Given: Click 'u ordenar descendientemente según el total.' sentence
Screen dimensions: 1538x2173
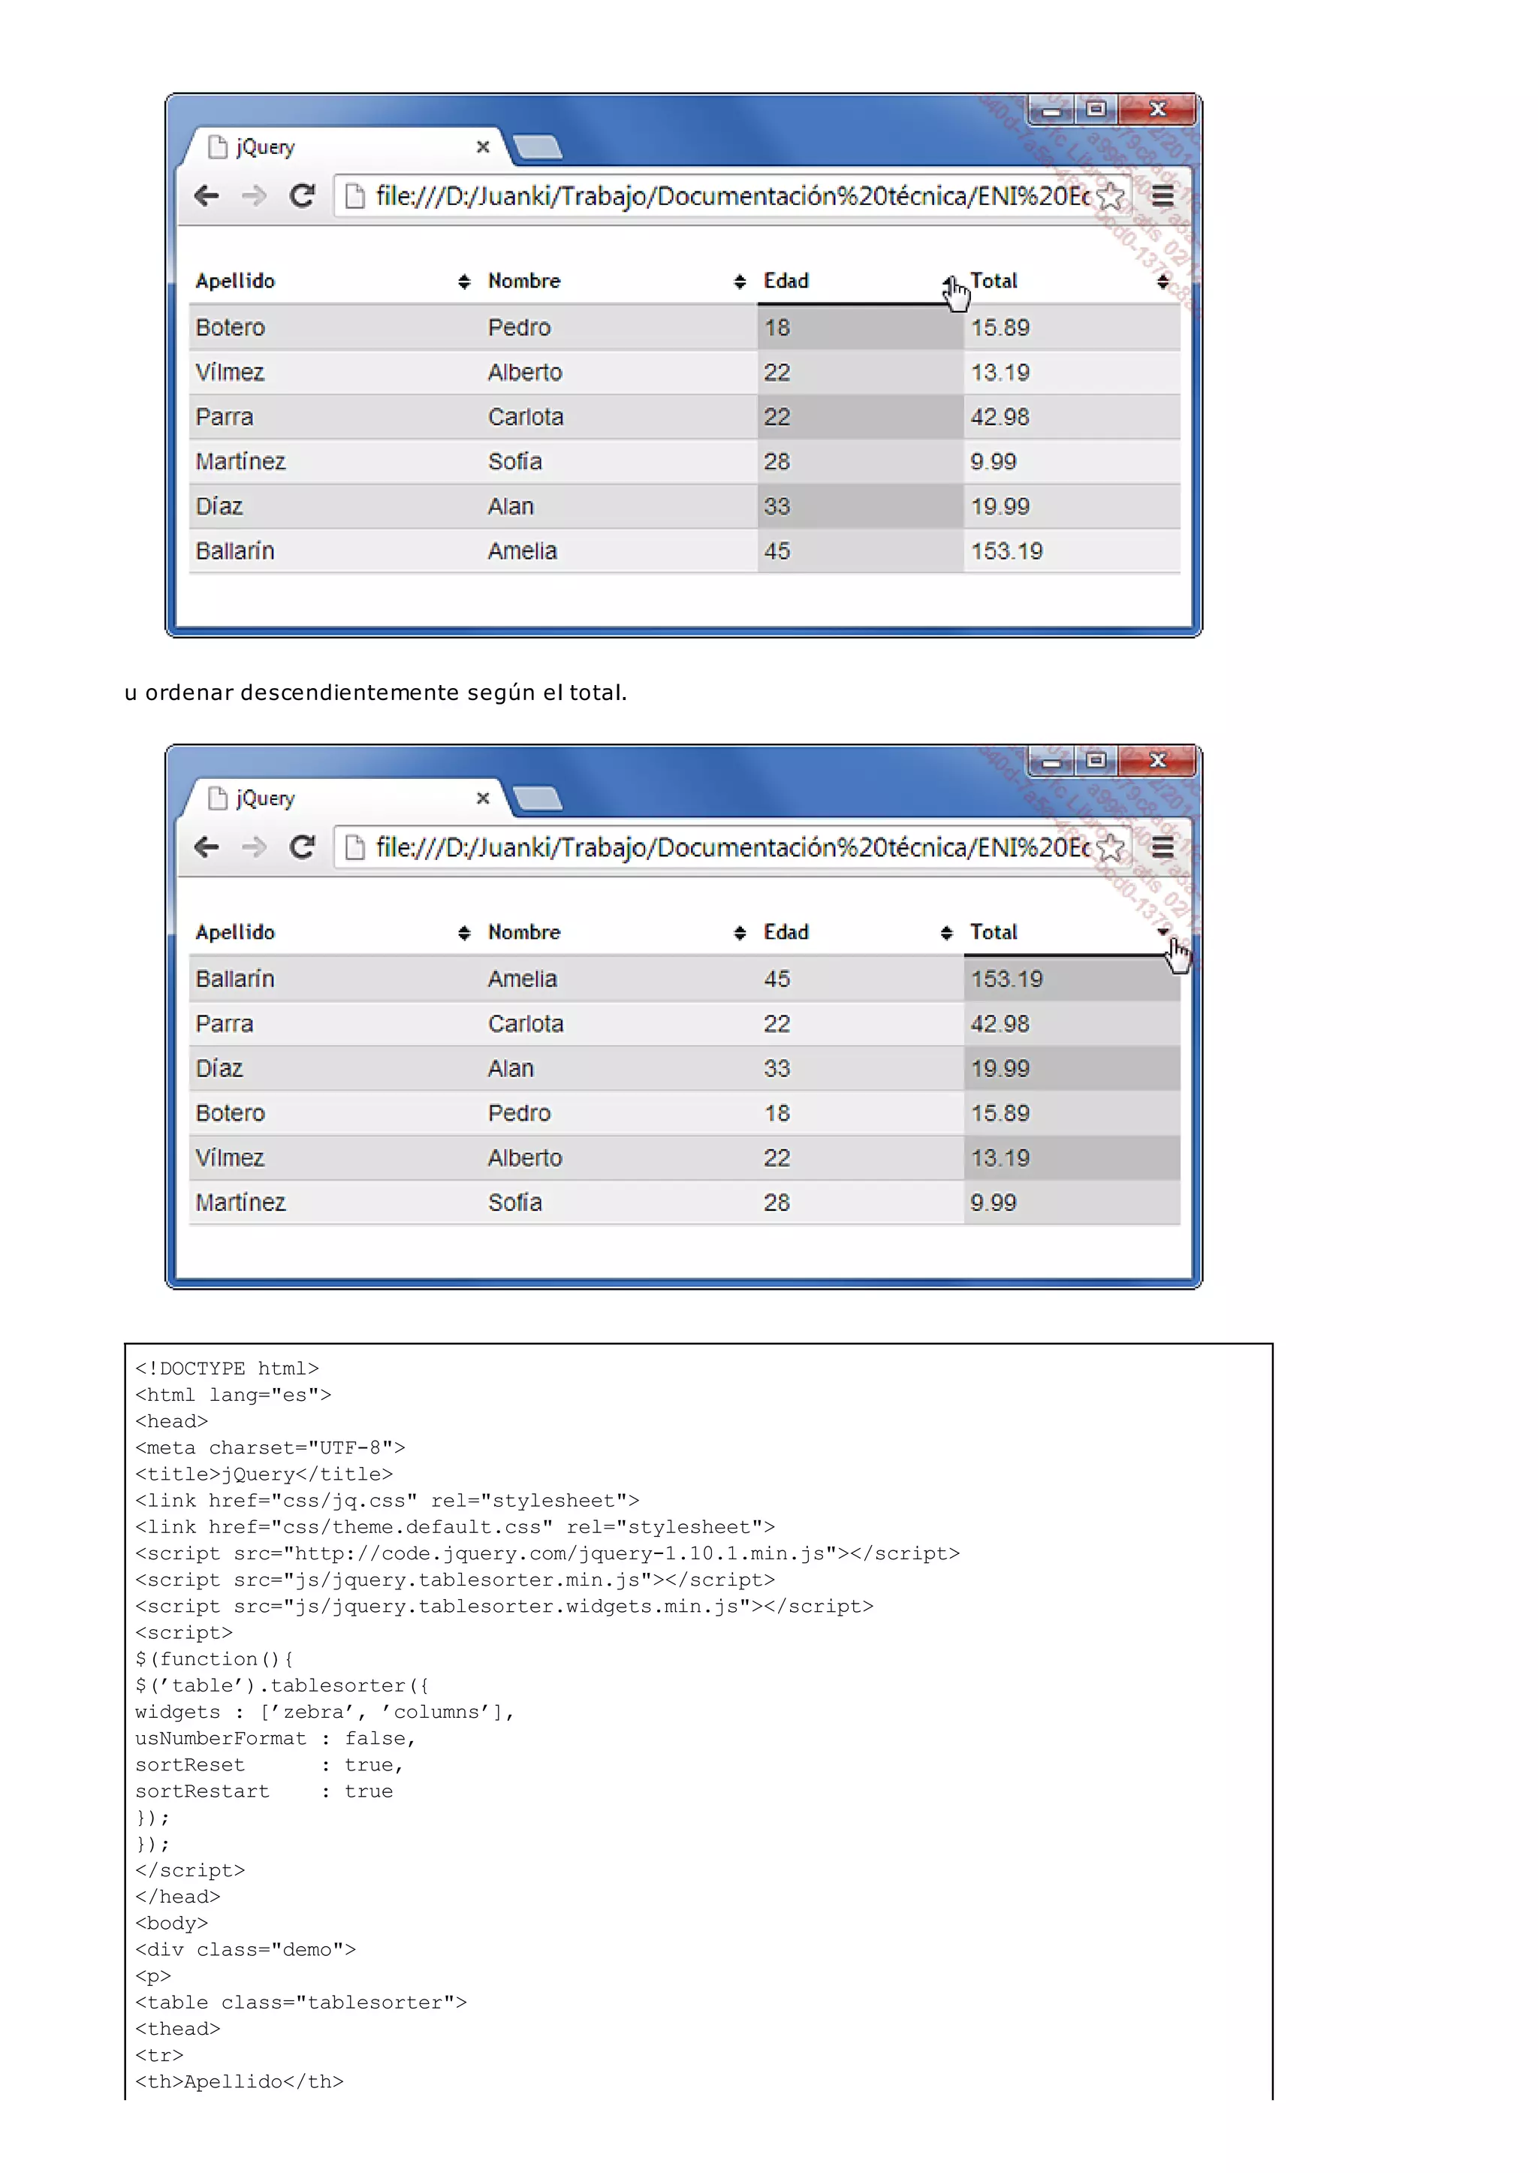Looking at the screenshot, I should [x=375, y=693].
